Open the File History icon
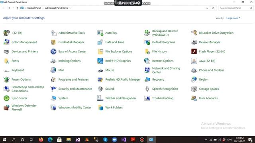The height and width of the screenshot is (143, 255). pos(147,52)
